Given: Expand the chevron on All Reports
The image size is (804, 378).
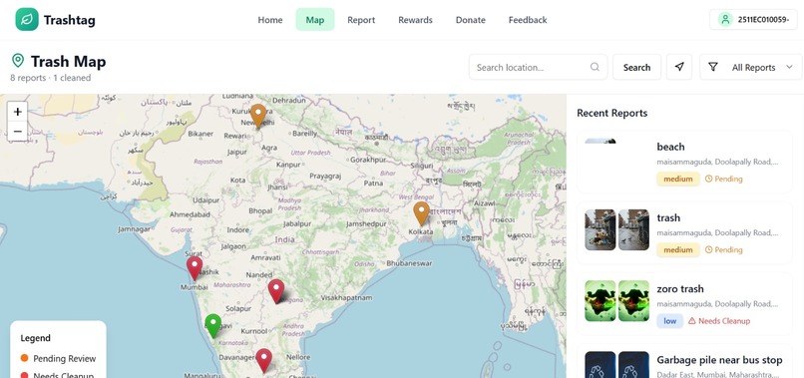Looking at the screenshot, I should [789, 67].
